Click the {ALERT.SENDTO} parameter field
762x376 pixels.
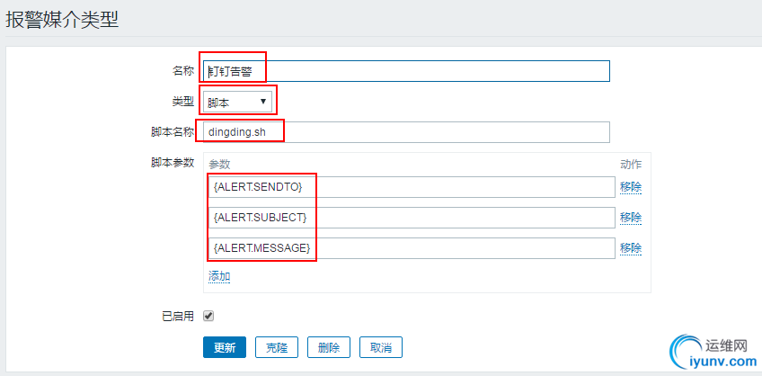pos(412,187)
